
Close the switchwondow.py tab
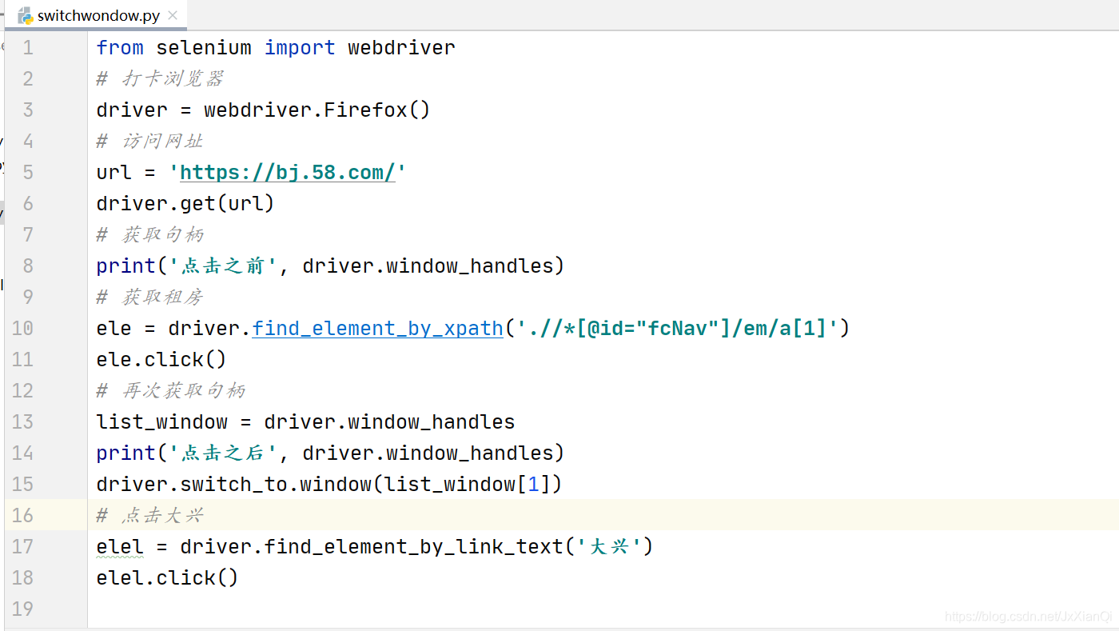coord(173,15)
